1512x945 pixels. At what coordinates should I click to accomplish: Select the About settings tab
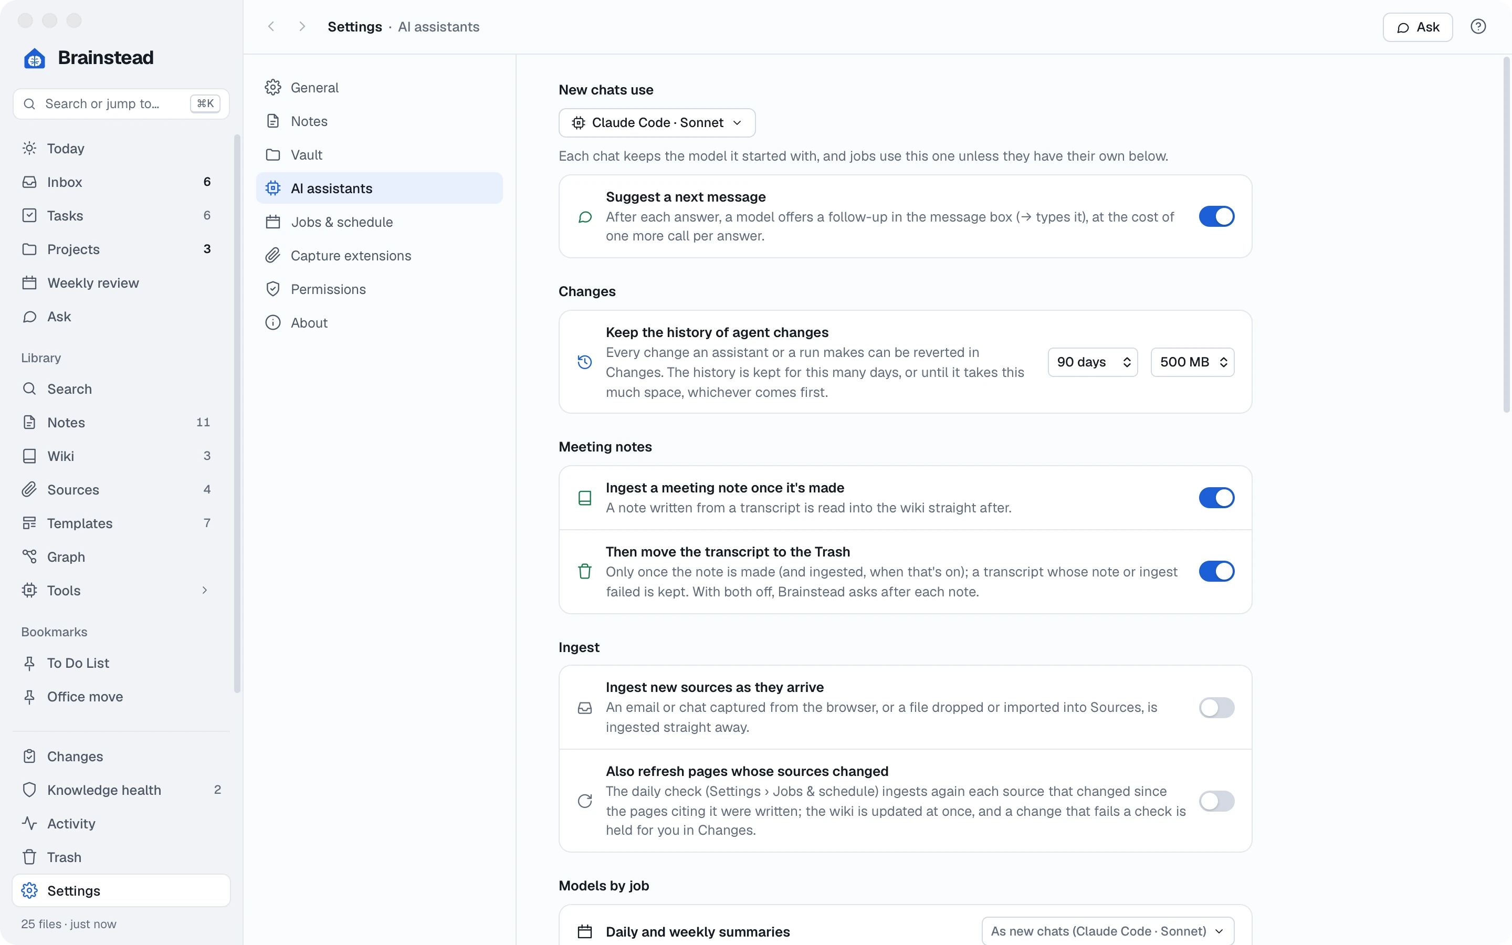[379, 322]
